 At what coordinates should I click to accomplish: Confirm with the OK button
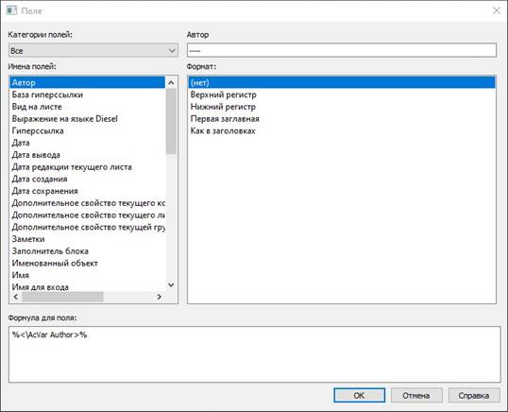pyautogui.click(x=360, y=396)
